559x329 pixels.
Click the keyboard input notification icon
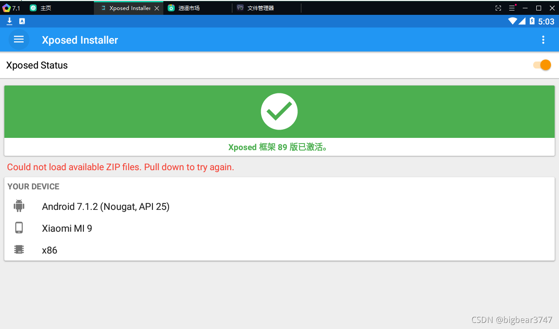(22, 21)
